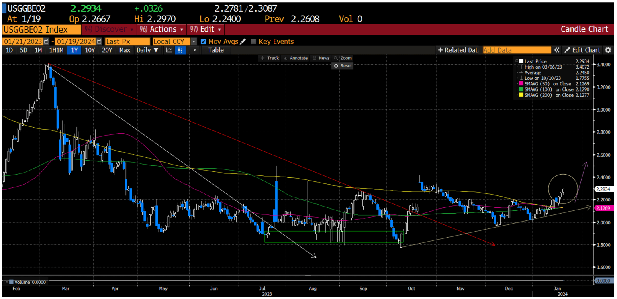
Task: Click the Reset button on the chart
Action: point(342,66)
